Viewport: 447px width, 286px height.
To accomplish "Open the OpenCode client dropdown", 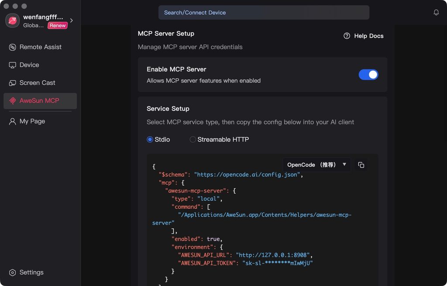I will click(x=316, y=165).
